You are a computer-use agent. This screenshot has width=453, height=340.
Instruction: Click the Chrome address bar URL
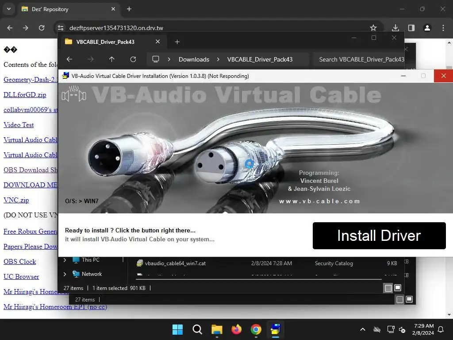tap(116, 28)
